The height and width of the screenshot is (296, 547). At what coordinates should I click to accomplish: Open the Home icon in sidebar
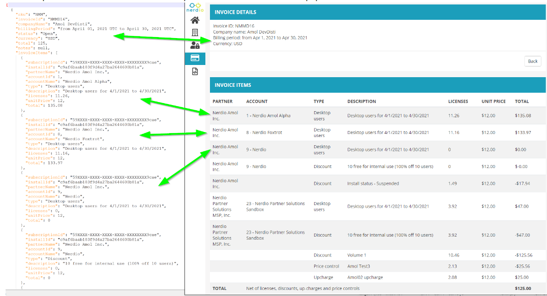click(x=195, y=20)
